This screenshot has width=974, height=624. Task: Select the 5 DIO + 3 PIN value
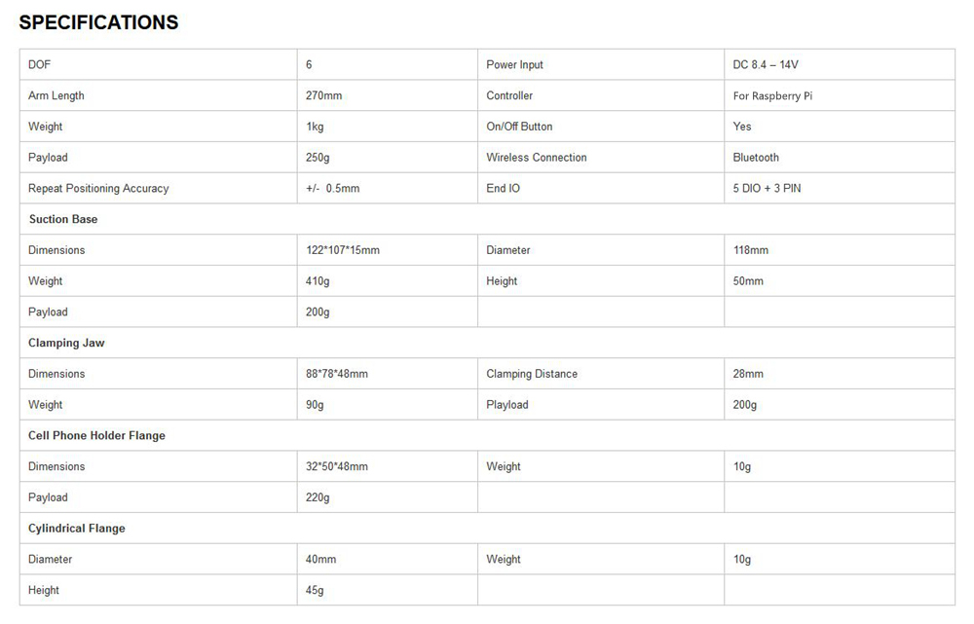tap(767, 189)
